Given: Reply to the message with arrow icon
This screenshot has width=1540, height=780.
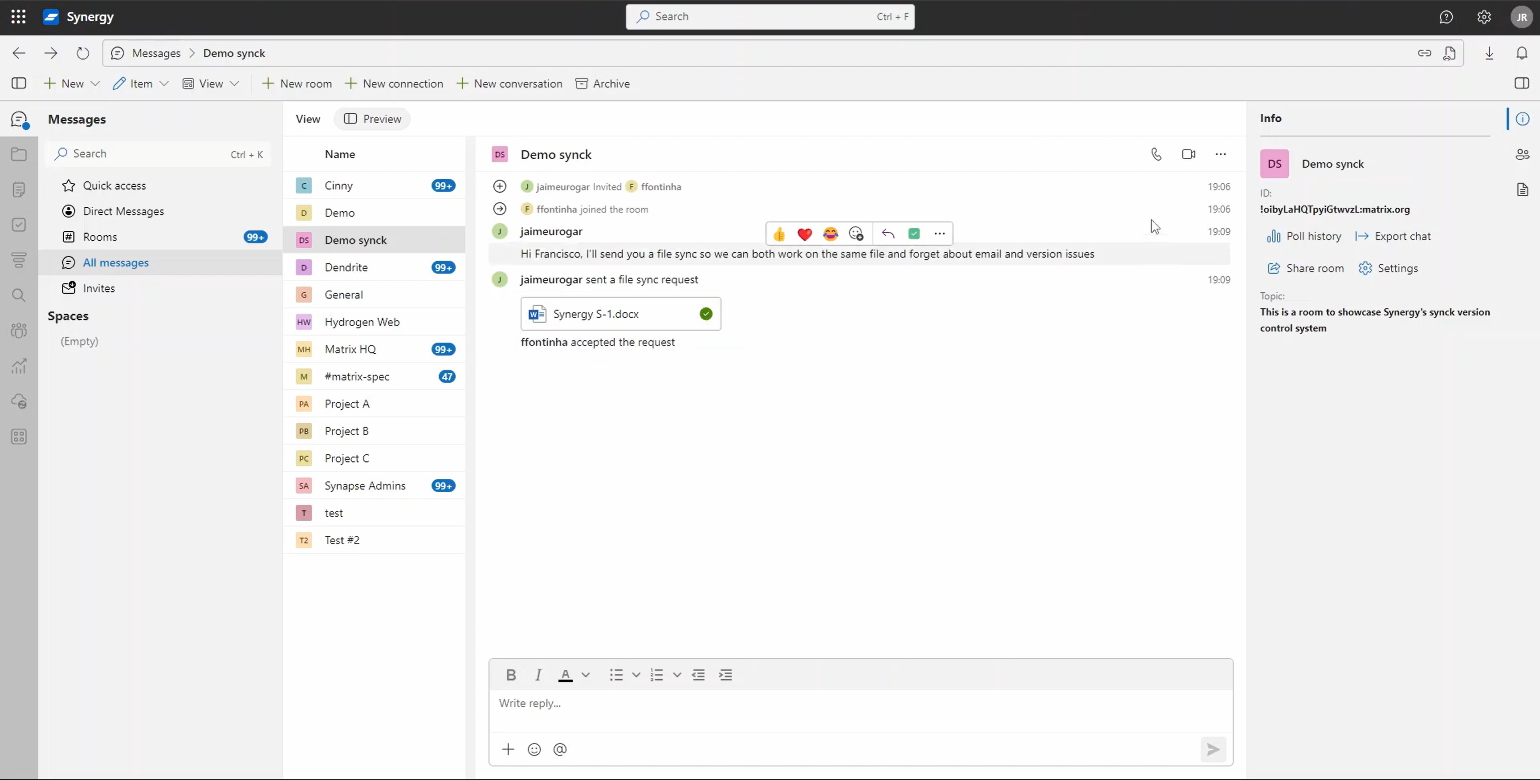Looking at the screenshot, I should 888,234.
